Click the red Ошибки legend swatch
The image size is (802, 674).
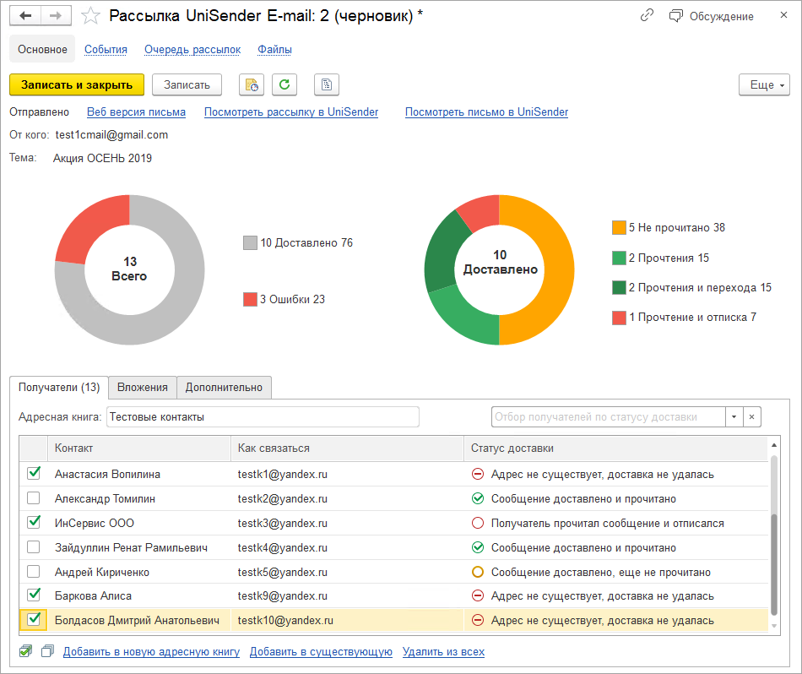pos(250,299)
